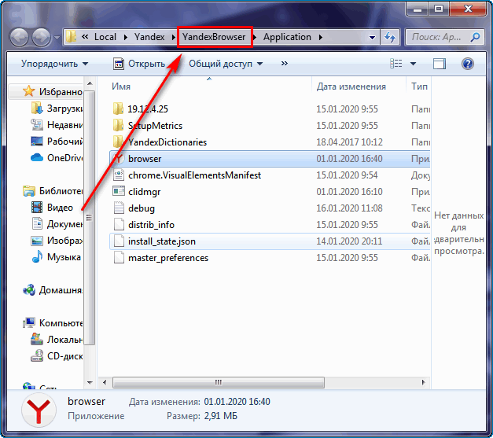Open Музыка library
This screenshot has height=438, width=493.
pyautogui.click(x=56, y=257)
